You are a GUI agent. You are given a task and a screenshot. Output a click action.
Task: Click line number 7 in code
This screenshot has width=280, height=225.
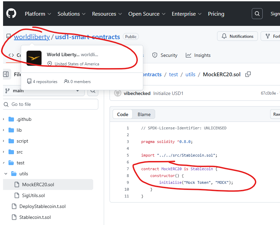(128, 169)
